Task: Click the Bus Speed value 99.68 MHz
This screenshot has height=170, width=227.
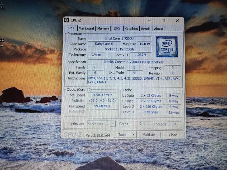Action: [x=102, y=106]
